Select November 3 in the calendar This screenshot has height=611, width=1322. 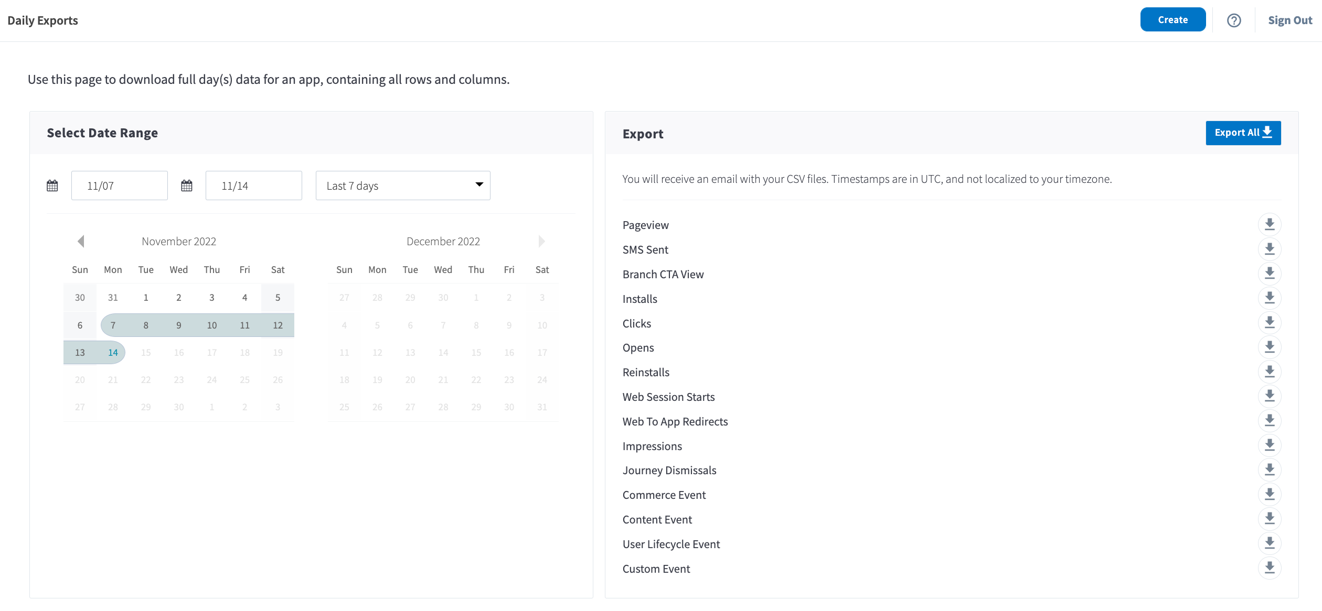212,298
